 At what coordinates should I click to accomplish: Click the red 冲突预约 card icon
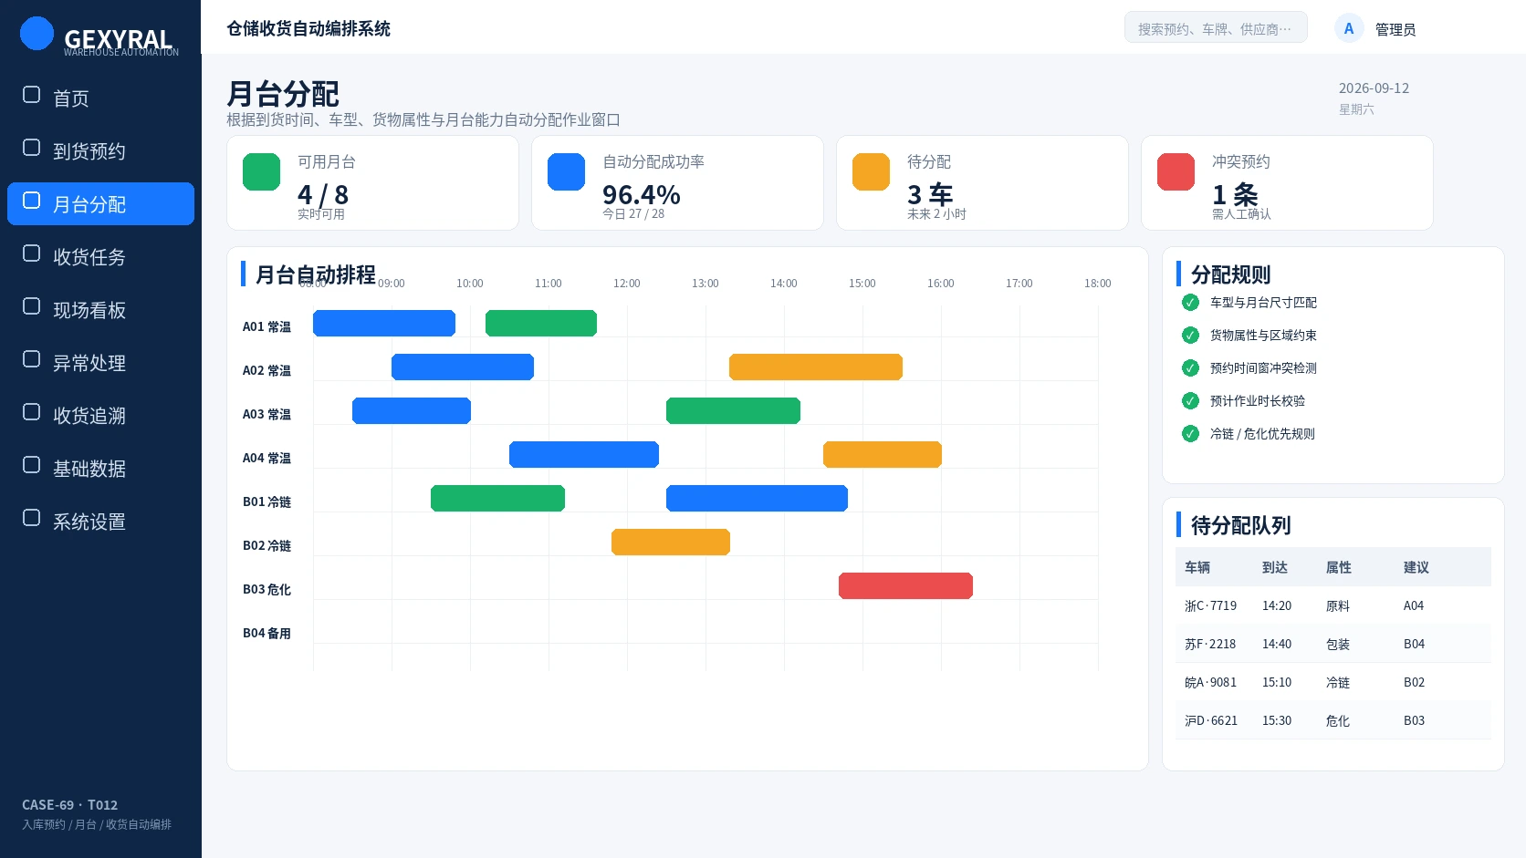(x=1176, y=171)
